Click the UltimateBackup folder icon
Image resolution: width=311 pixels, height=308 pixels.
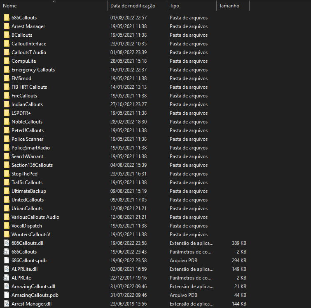[7, 191]
